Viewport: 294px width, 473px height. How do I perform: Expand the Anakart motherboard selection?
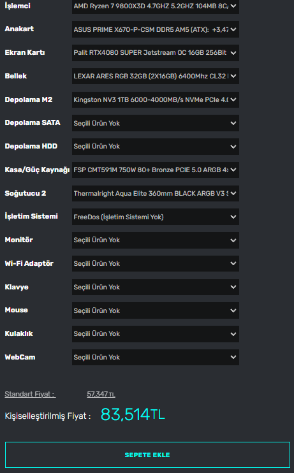pyautogui.click(x=156, y=29)
